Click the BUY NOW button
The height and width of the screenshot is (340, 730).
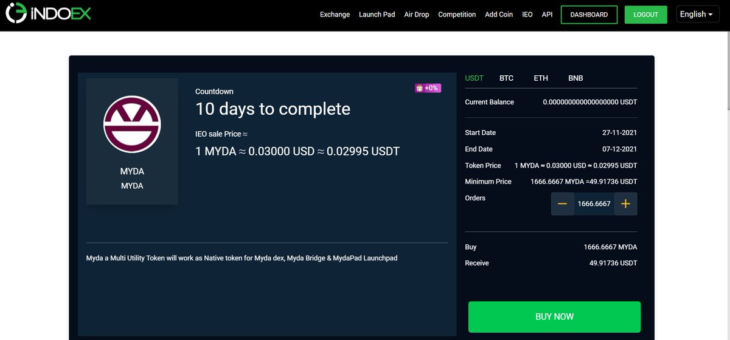tap(554, 316)
